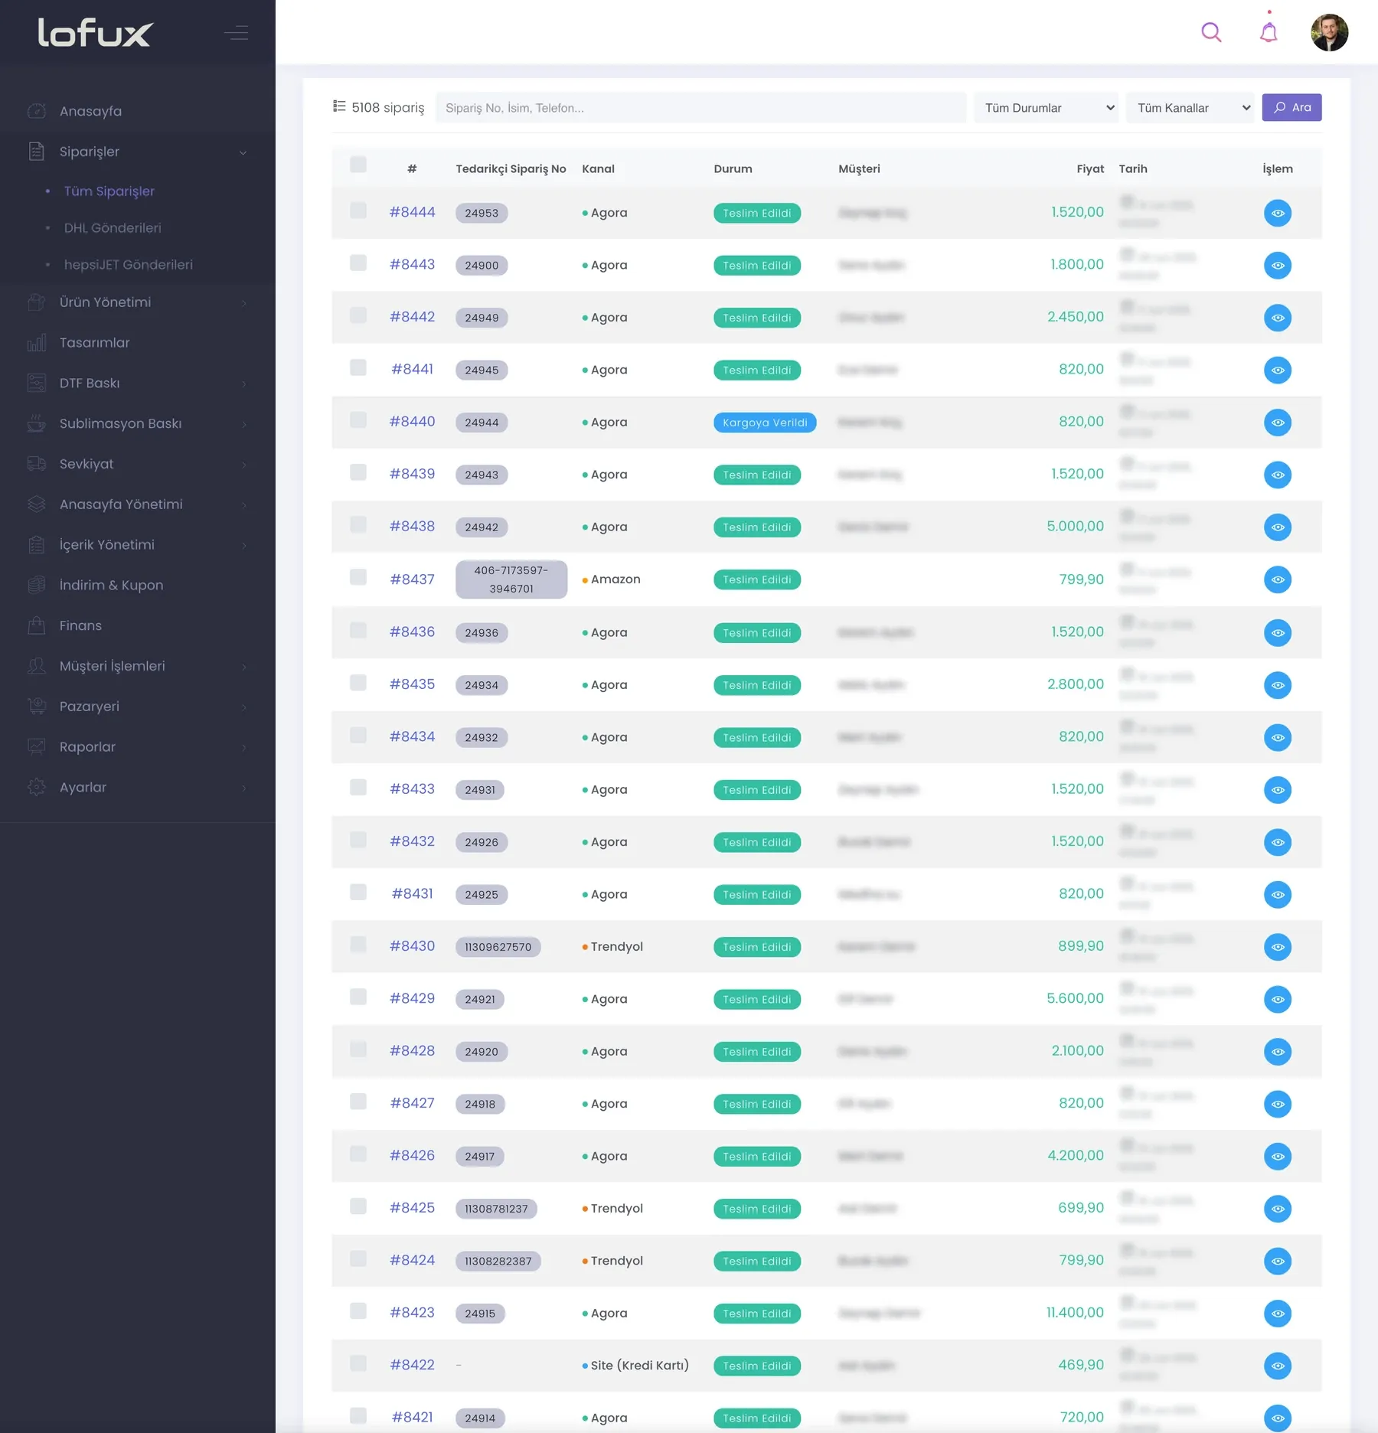Check the box for order #8444
This screenshot has width=1378, height=1433.
pos(358,211)
